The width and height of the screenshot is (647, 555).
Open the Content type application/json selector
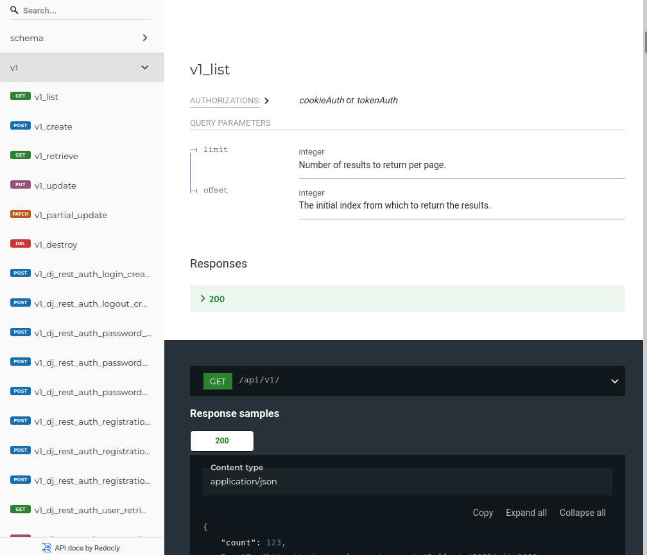(x=407, y=481)
